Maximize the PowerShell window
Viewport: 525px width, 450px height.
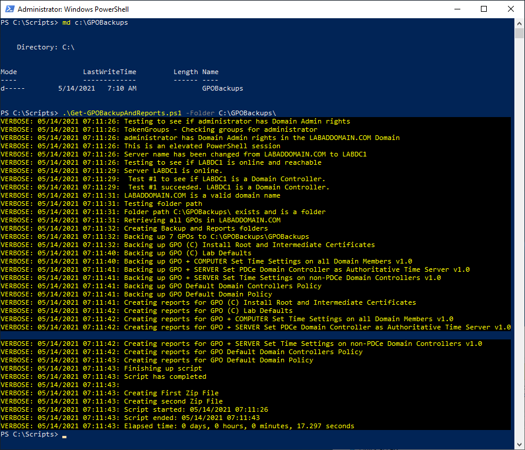(x=484, y=9)
